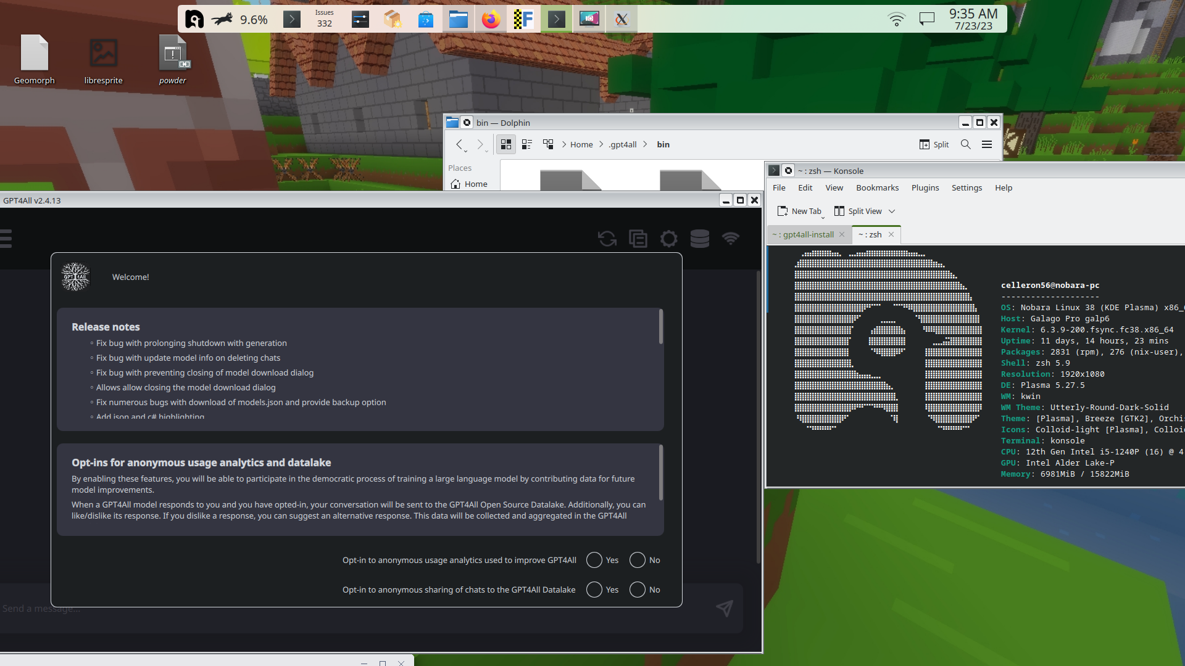Regenerate response with the circular arrows icon

[607, 239]
